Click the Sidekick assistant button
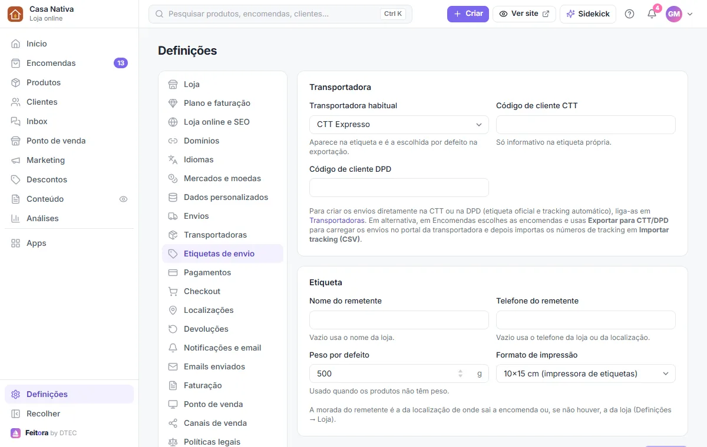Screen dimensions: 707x447 (587, 14)
